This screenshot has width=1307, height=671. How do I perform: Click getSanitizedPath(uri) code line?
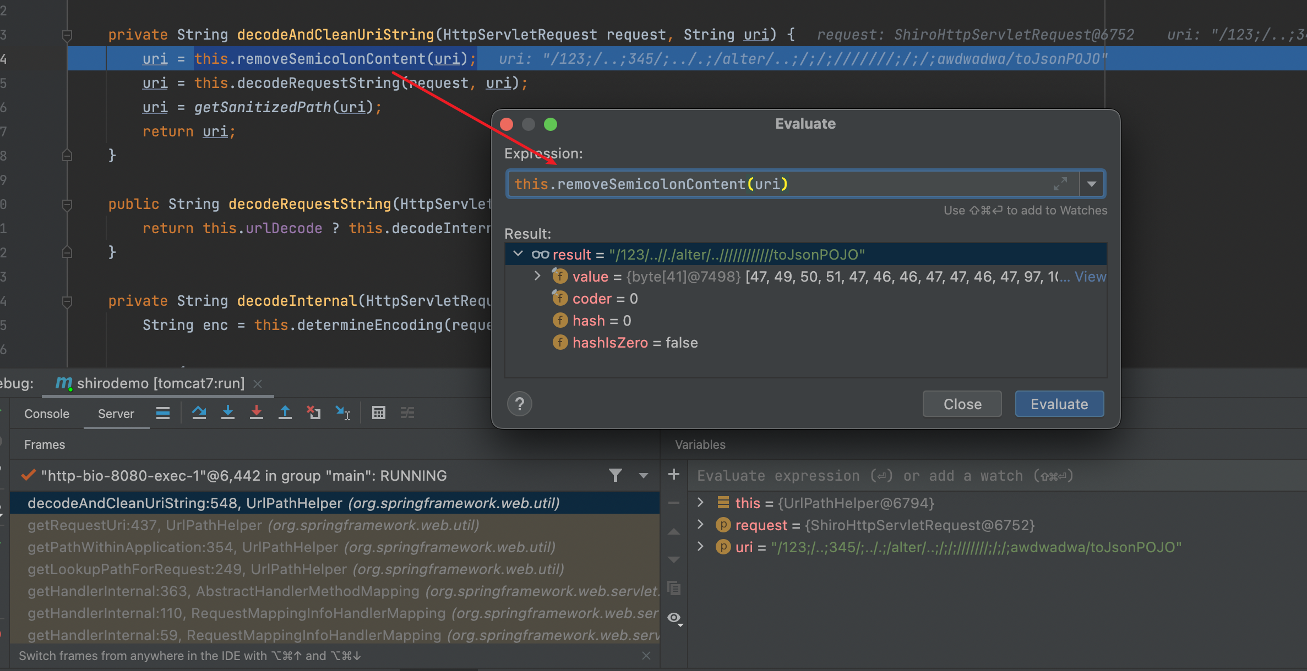tap(262, 107)
